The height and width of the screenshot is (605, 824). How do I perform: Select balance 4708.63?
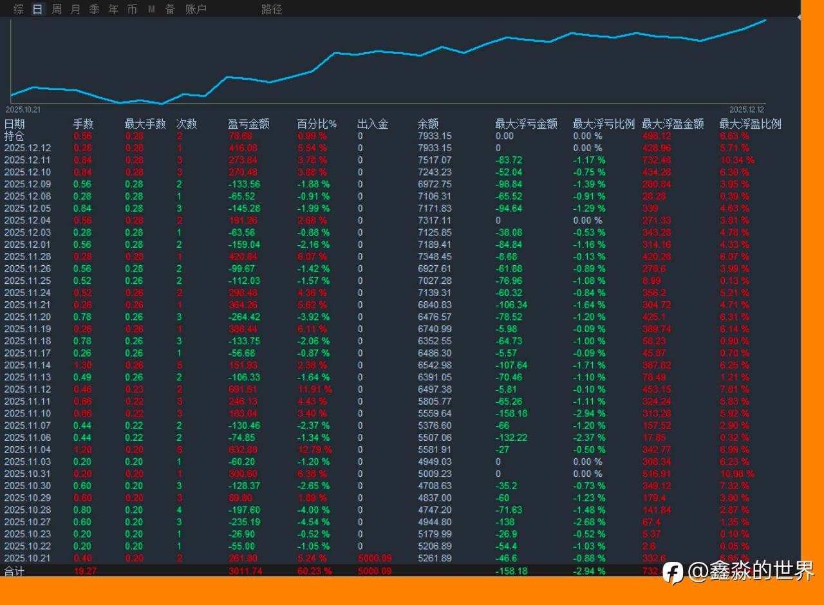point(435,486)
